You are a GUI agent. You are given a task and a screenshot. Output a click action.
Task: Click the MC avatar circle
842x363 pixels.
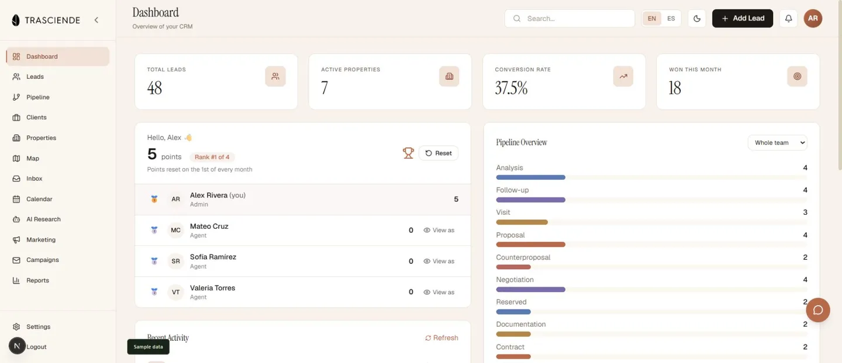click(175, 230)
